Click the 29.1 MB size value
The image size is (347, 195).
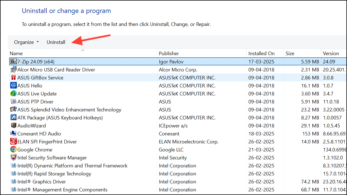pyautogui.click(x=310, y=126)
